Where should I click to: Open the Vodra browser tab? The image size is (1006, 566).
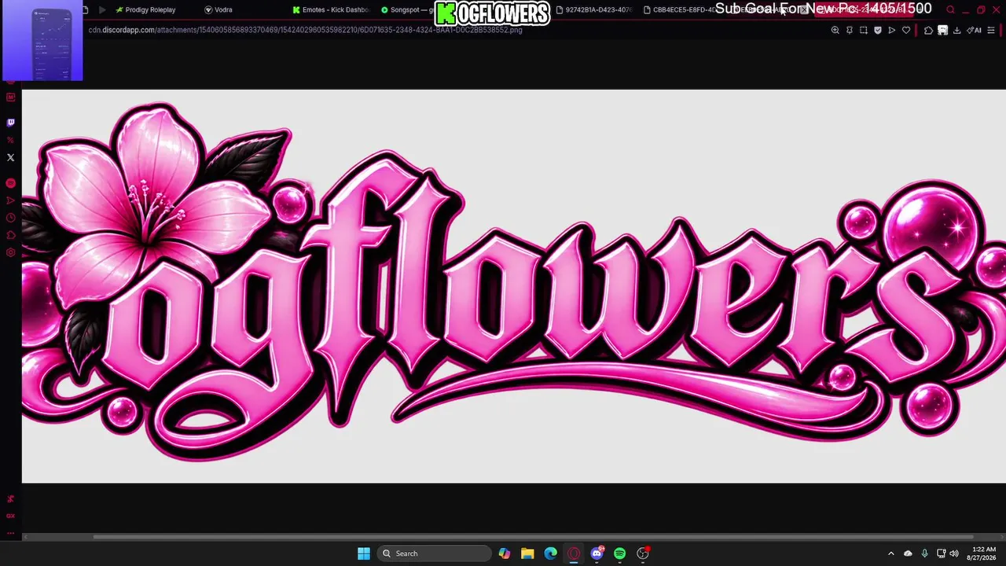[x=218, y=9]
